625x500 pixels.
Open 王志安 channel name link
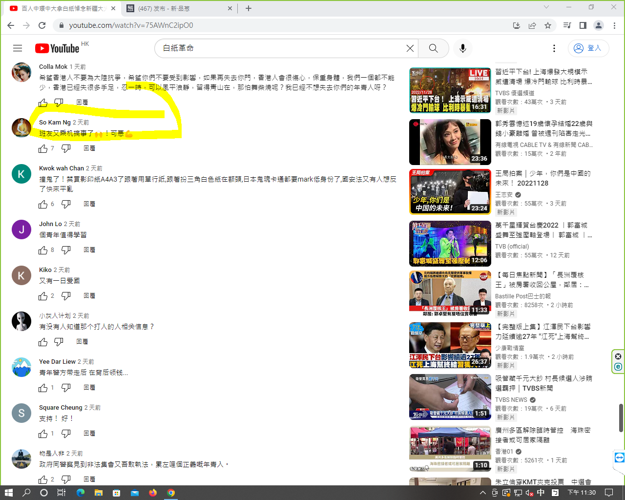504,195
